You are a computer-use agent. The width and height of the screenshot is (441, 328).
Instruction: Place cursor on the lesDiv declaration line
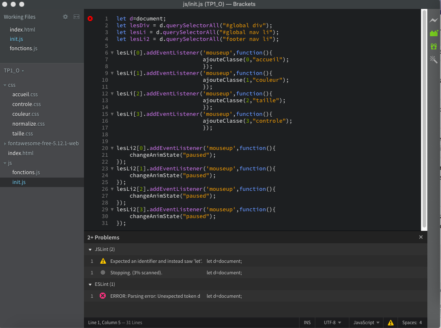(x=194, y=26)
